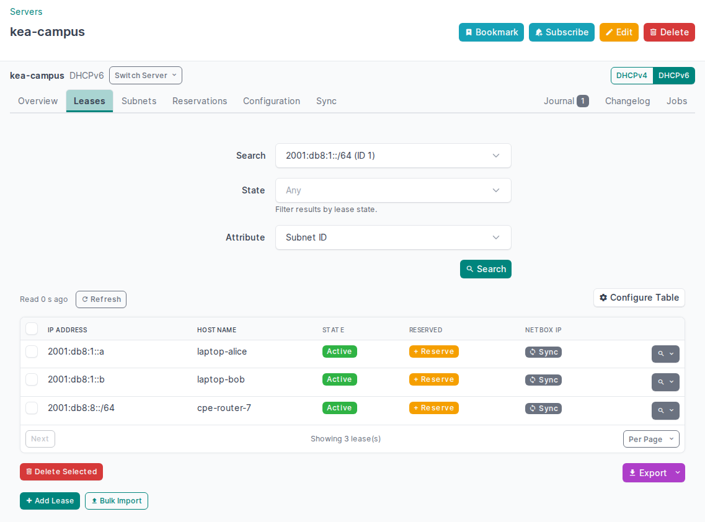Open the Per Page dropdown

[651, 440]
